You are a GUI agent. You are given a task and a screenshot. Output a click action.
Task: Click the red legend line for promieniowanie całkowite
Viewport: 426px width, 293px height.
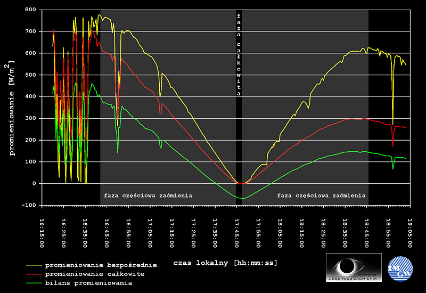click(x=34, y=274)
